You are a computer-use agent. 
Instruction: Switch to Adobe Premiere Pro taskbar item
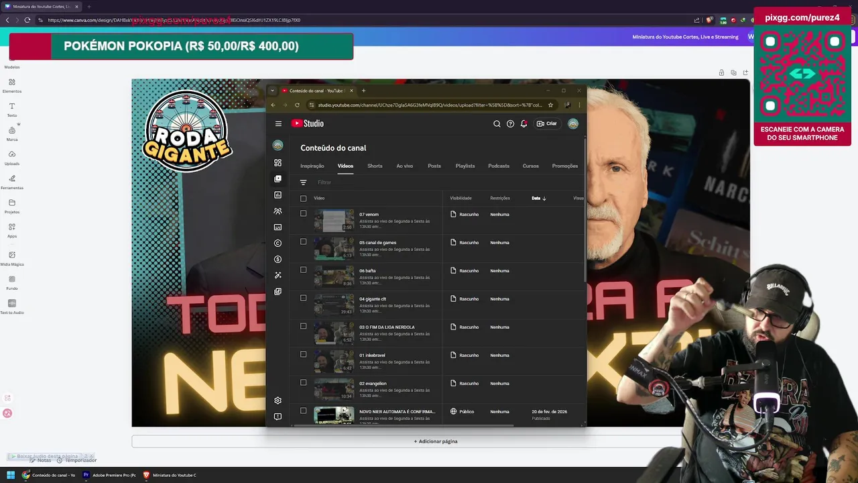(x=110, y=475)
